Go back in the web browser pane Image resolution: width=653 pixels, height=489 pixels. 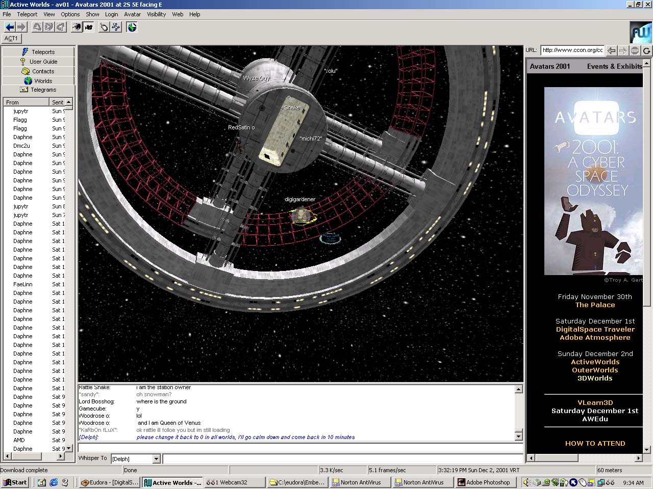tap(612, 50)
